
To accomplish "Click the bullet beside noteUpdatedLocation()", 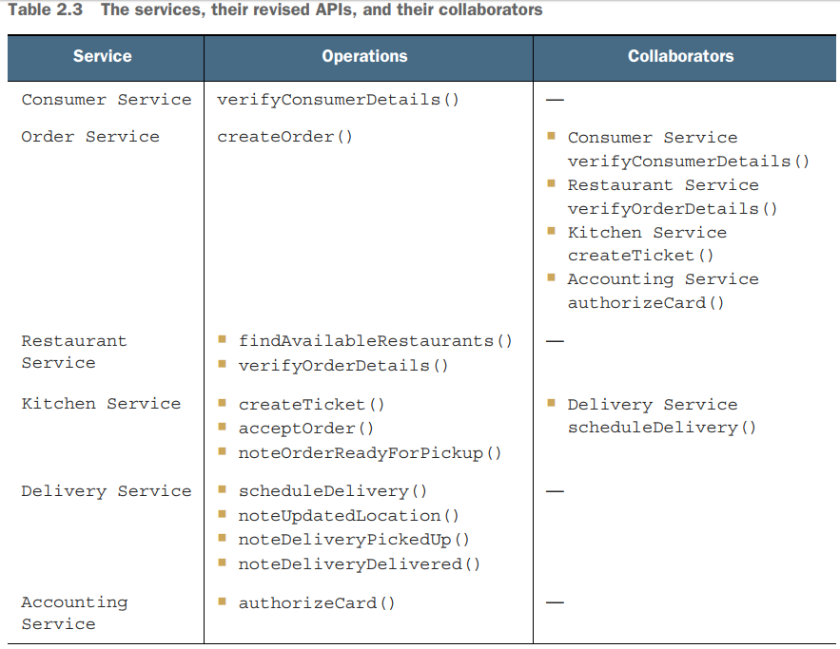I will point(222,514).
